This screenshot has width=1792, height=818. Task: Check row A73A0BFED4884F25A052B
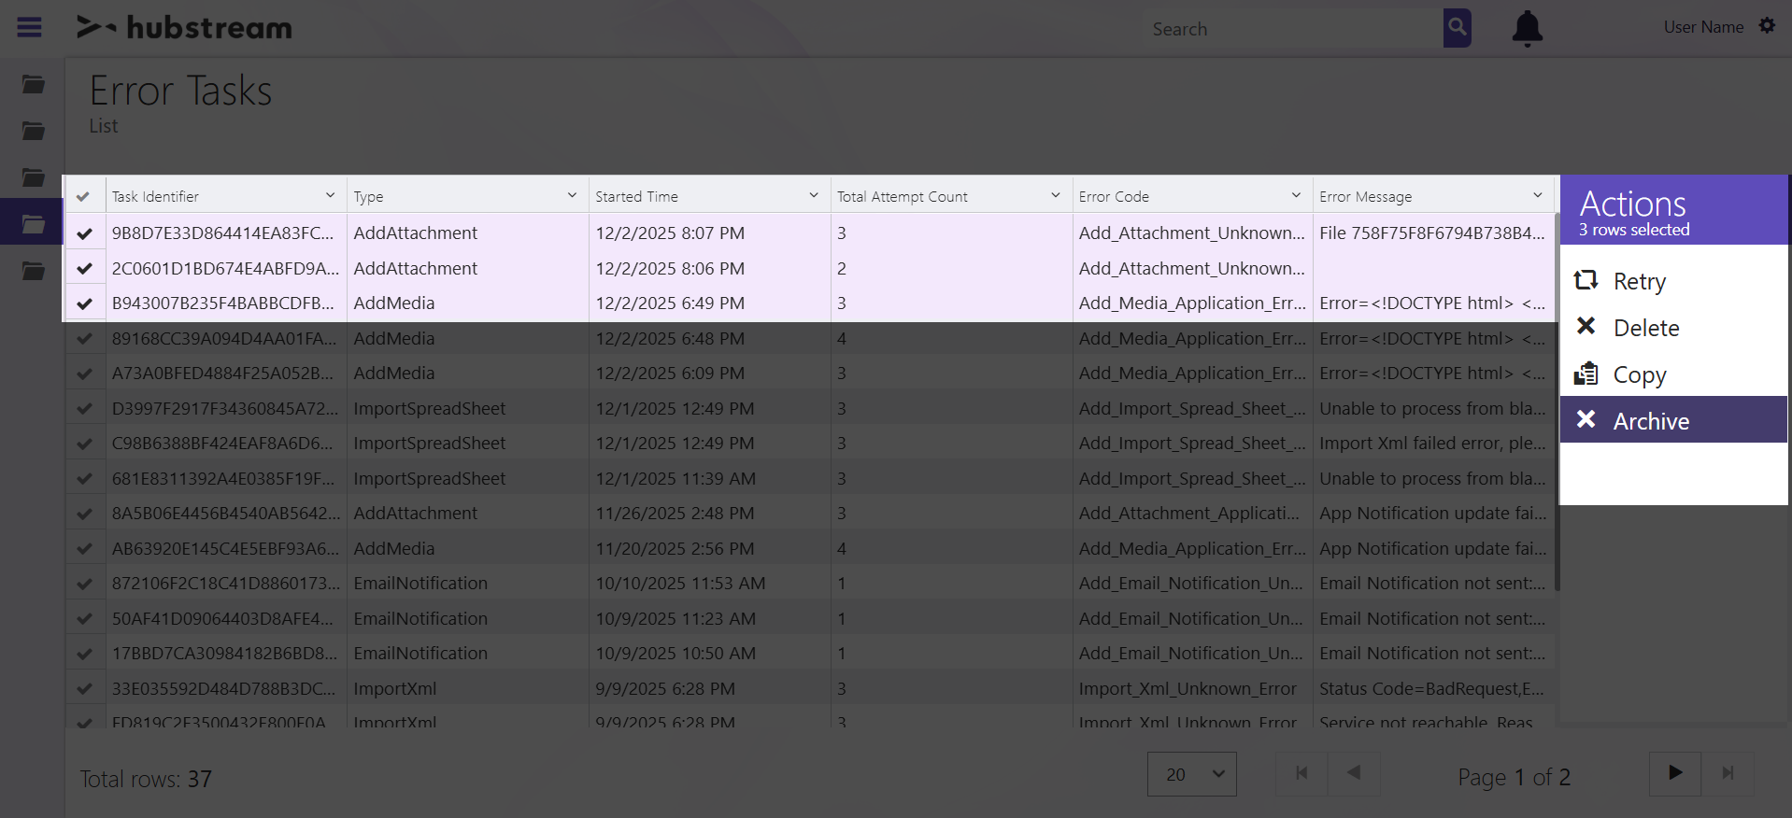click(x=84, y=374)
